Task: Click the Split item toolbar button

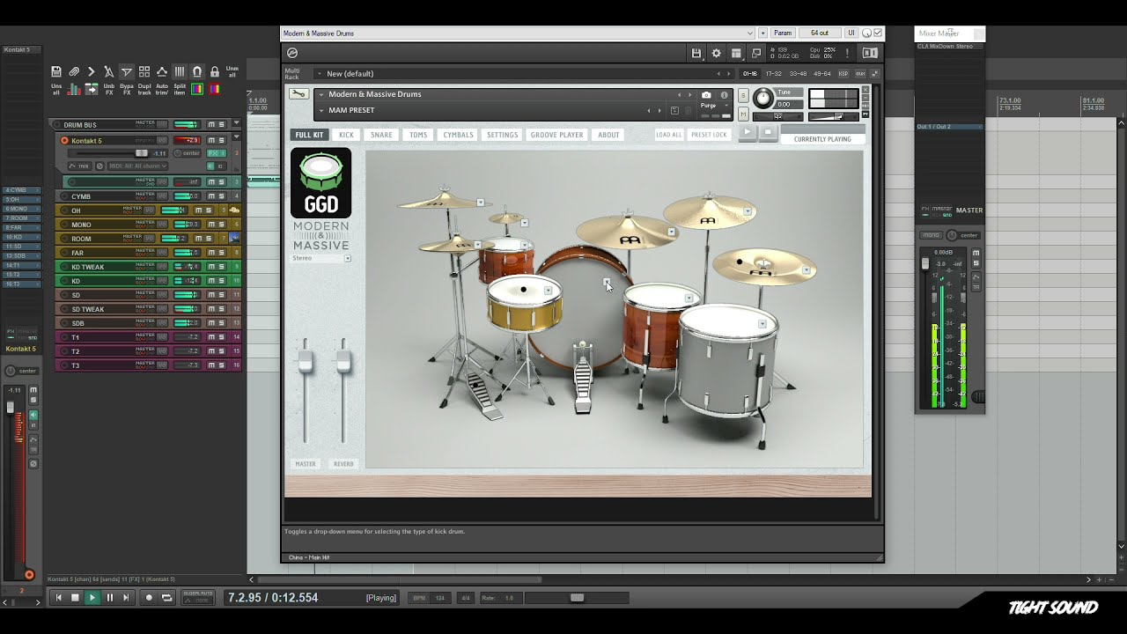Action: [x=180, y=89]
